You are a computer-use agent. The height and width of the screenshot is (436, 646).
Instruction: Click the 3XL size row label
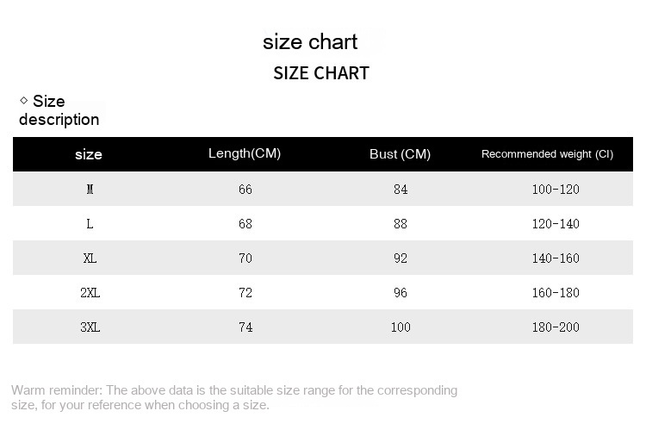tap(90, 327)
